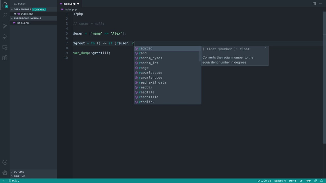Close the function documentation popup

265,48
